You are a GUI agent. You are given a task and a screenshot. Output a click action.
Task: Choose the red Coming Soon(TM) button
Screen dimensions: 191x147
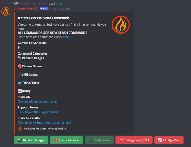(134, 140)
